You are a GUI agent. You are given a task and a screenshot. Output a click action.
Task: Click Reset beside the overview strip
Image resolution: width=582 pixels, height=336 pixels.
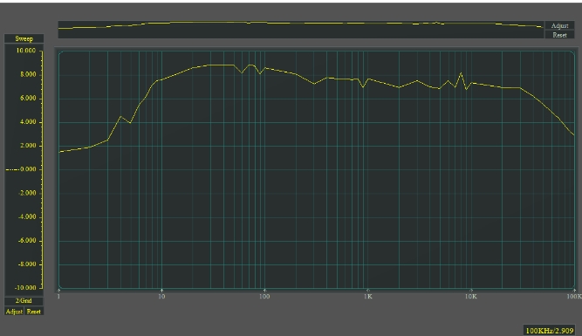click(559, 35)
